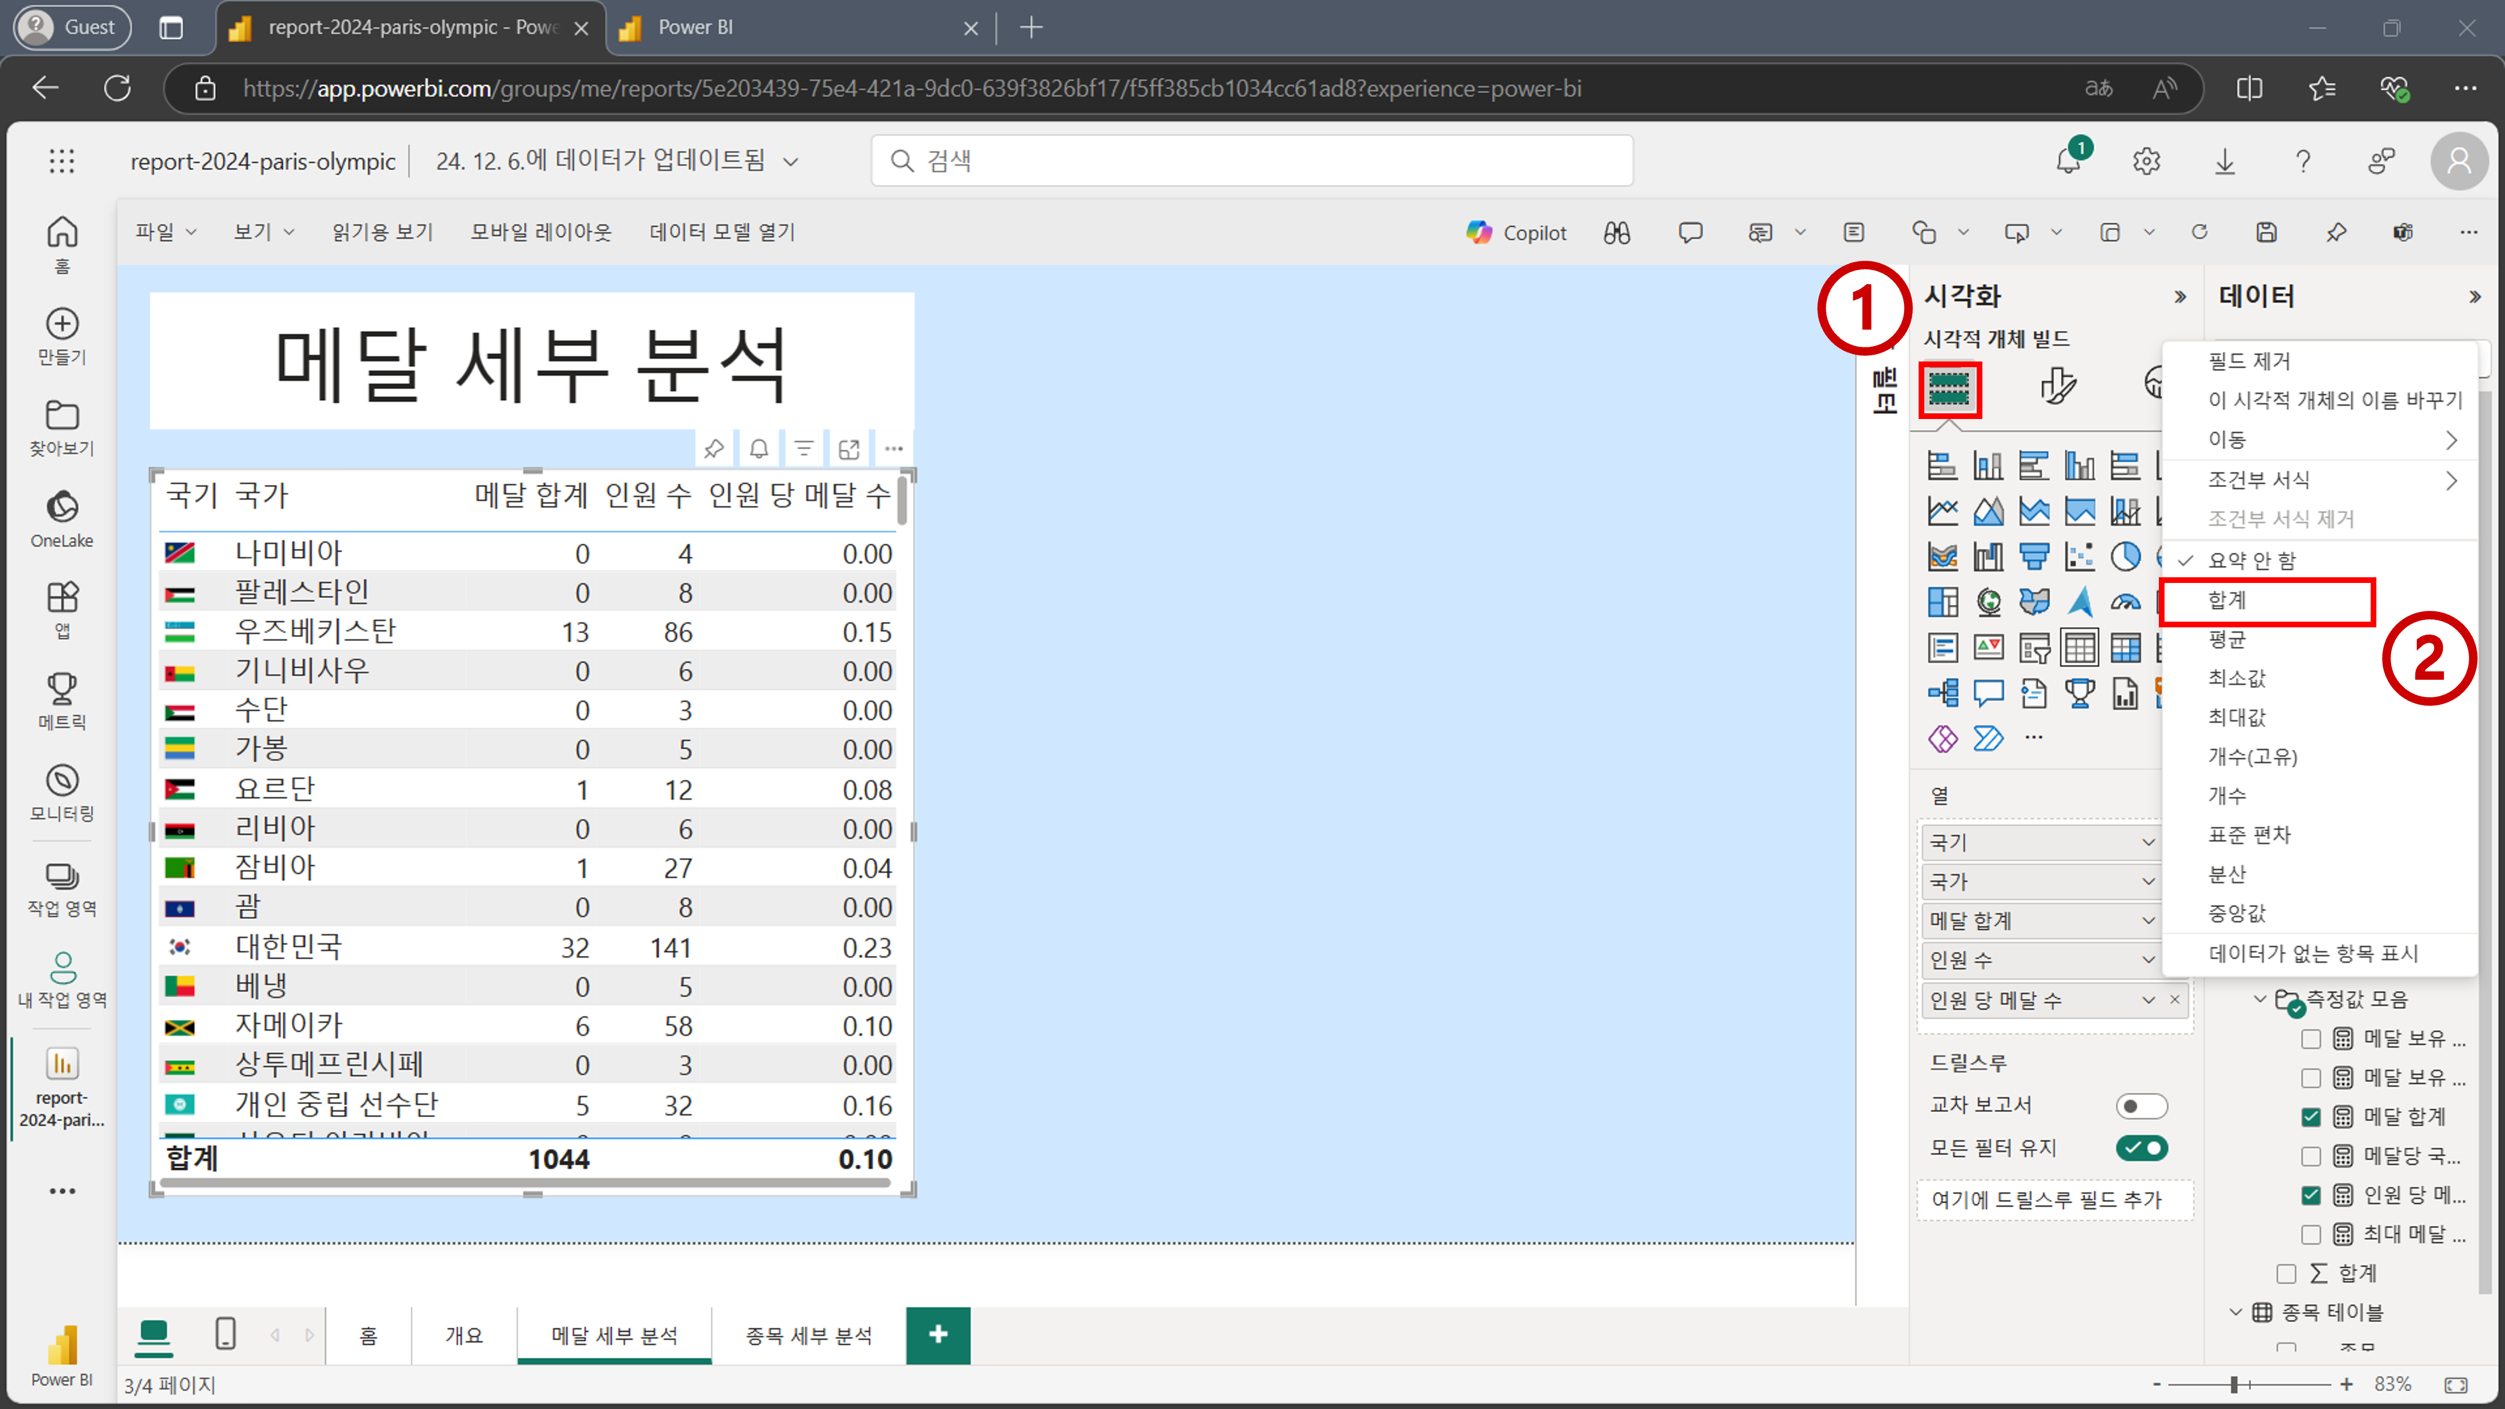
Task: Collapse the 종목 테이블 tree node
Action: (2235, 1313)
